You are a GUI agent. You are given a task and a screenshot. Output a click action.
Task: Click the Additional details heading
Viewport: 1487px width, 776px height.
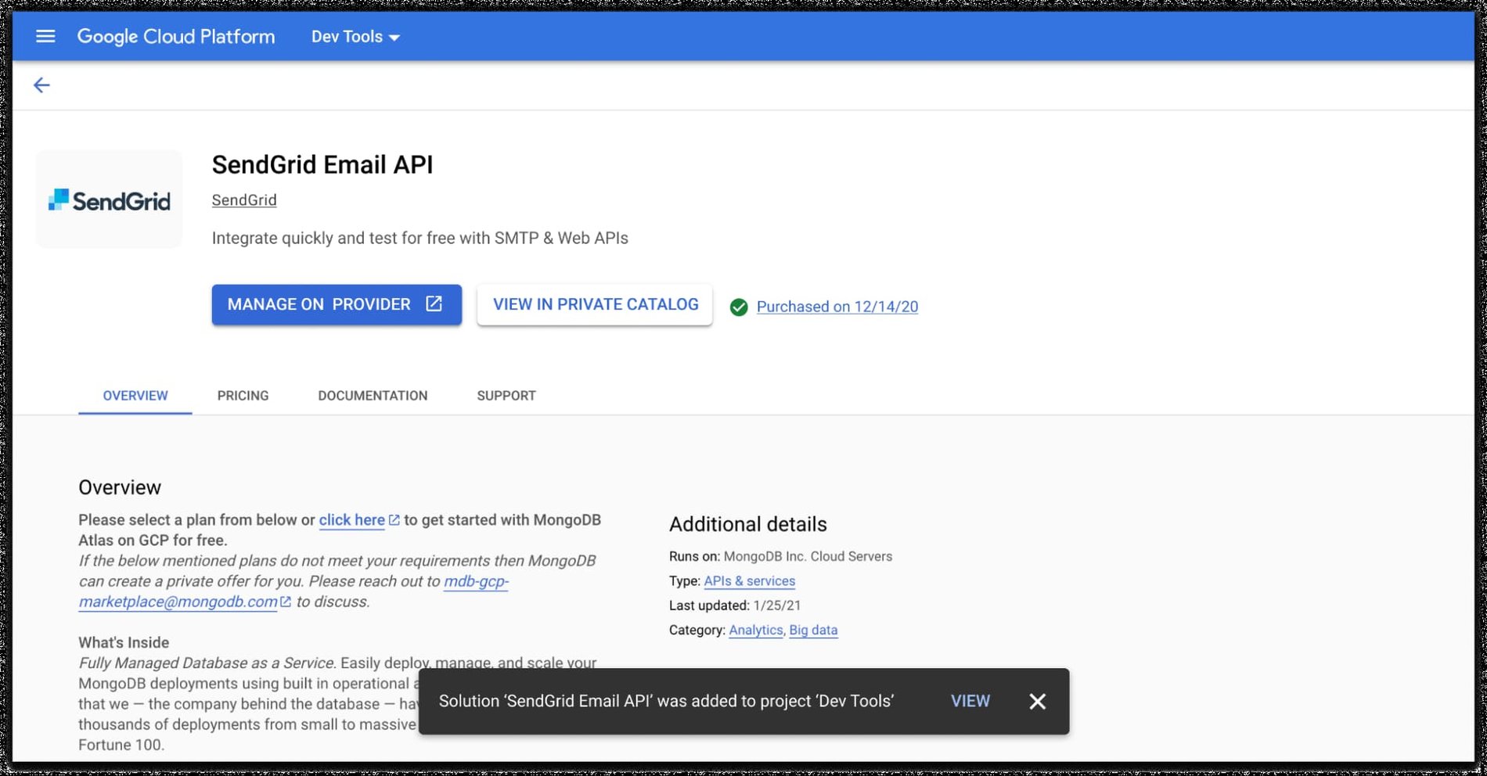point(748,524)
